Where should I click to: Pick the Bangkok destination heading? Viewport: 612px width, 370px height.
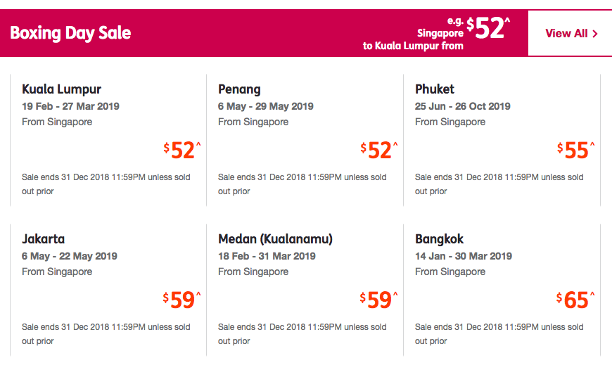click(x=440, y=239)
